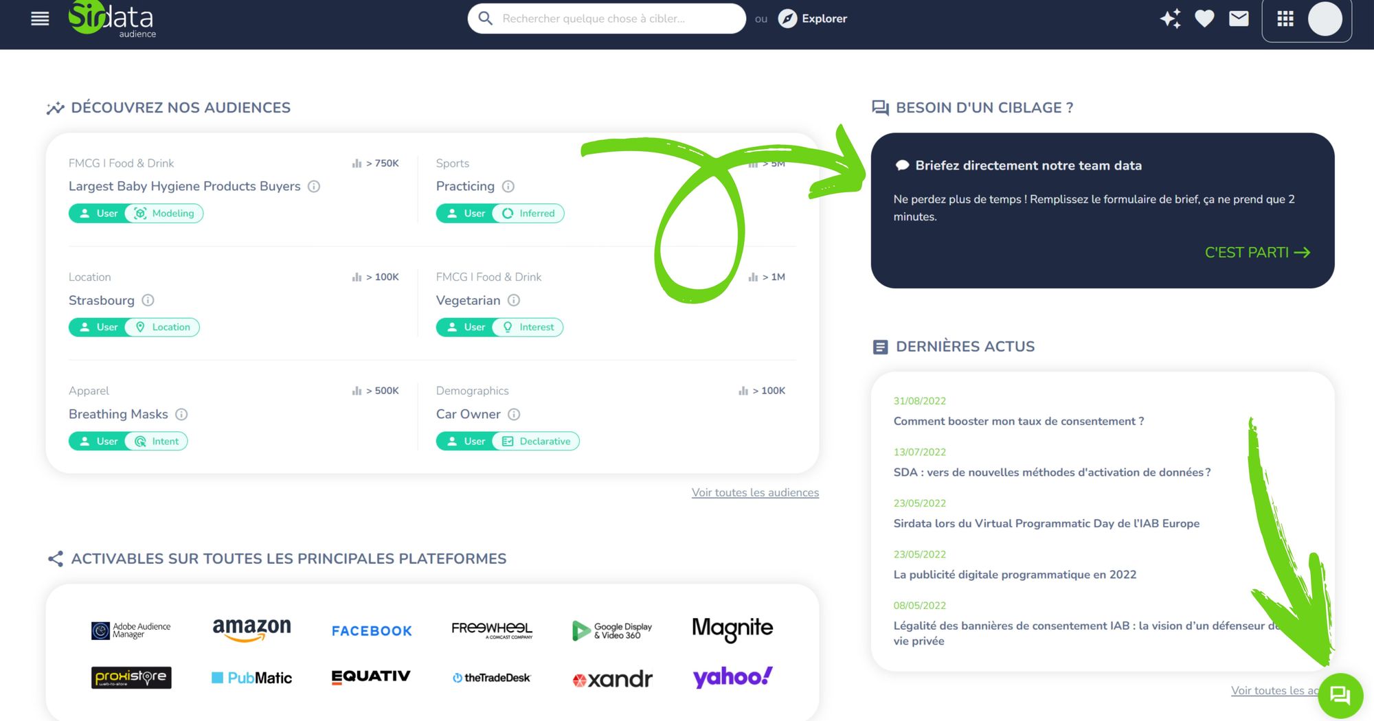Show info for Practicing audience
Screen dimensions: 1374x721
pos(508,186)
